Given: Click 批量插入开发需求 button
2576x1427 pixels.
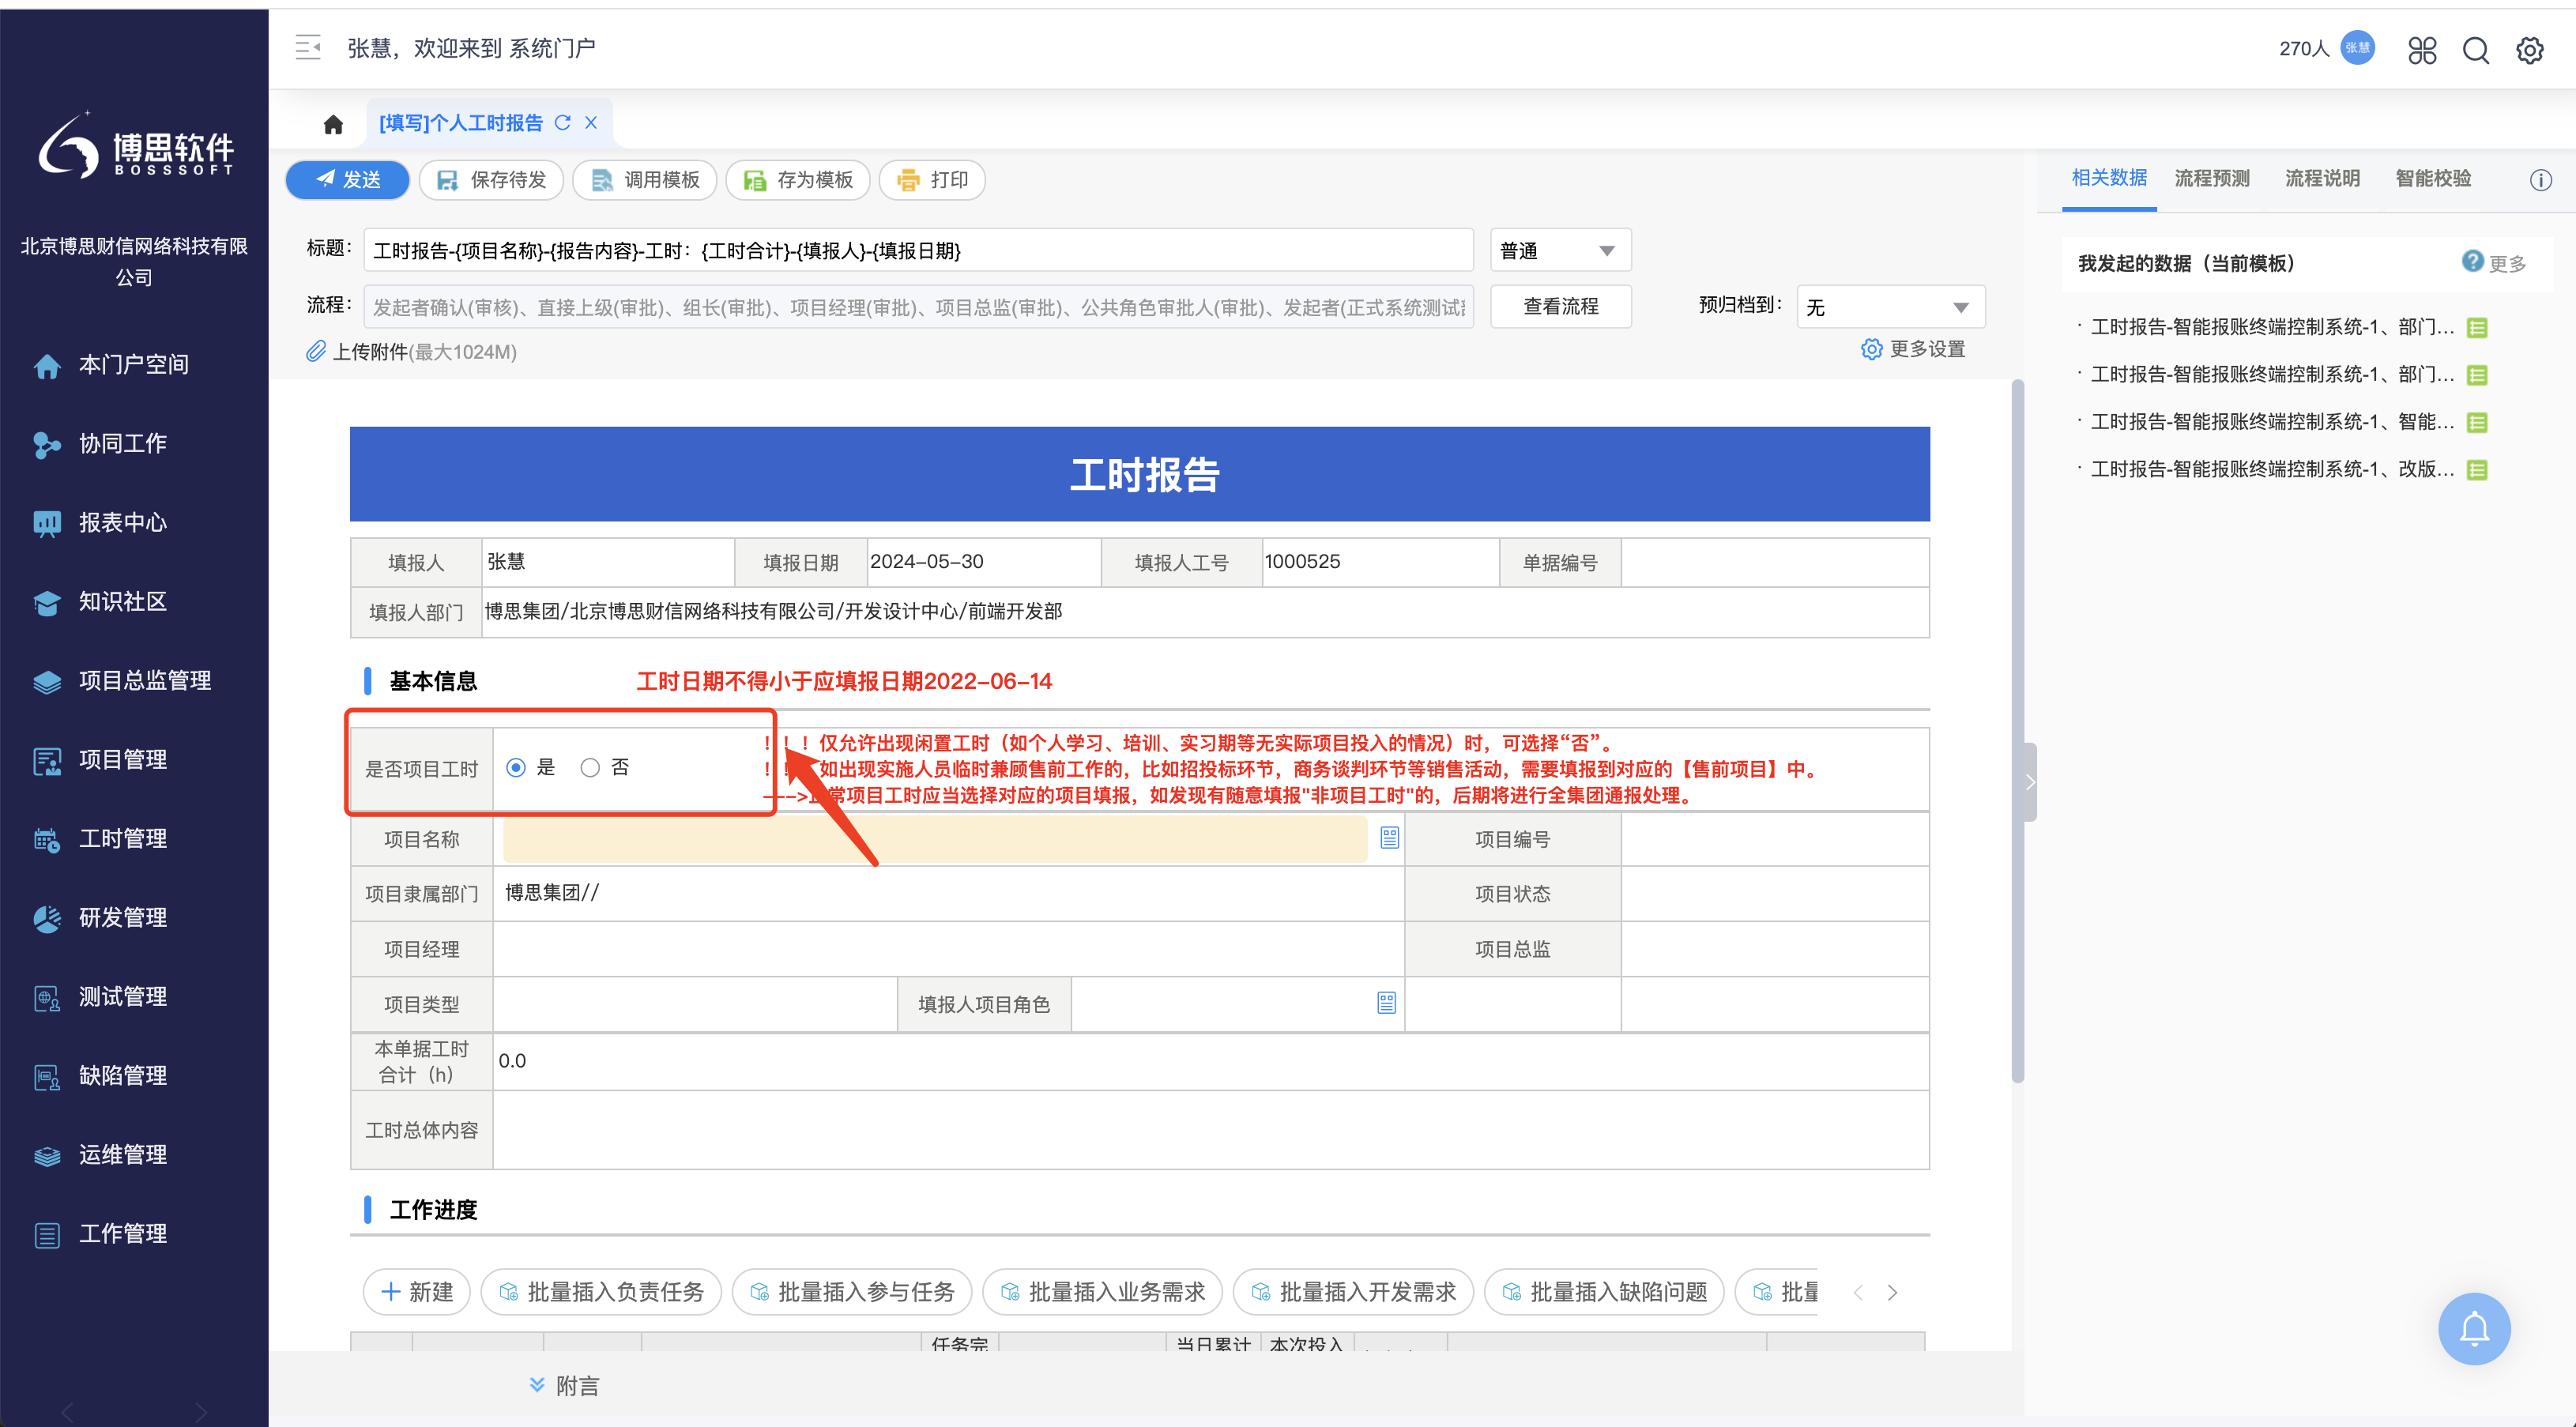Looking at the screenshot, I should tap(1354, 1292).
